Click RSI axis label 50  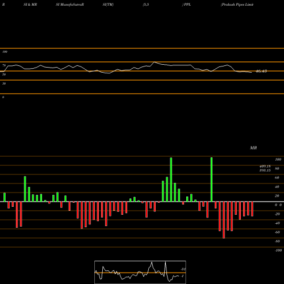click(x=4, y=74)
